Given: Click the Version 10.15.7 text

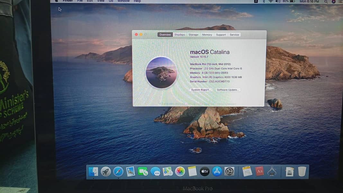Looking at the screenshot, I should pos(199,57).
